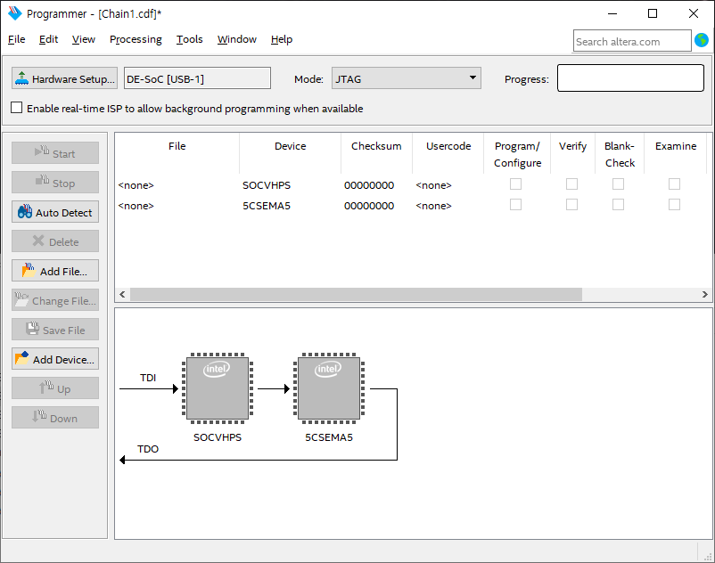Viewport: 715px width, 563px height.
Task: Click the Checksum column header
Action: click(376, 153)
